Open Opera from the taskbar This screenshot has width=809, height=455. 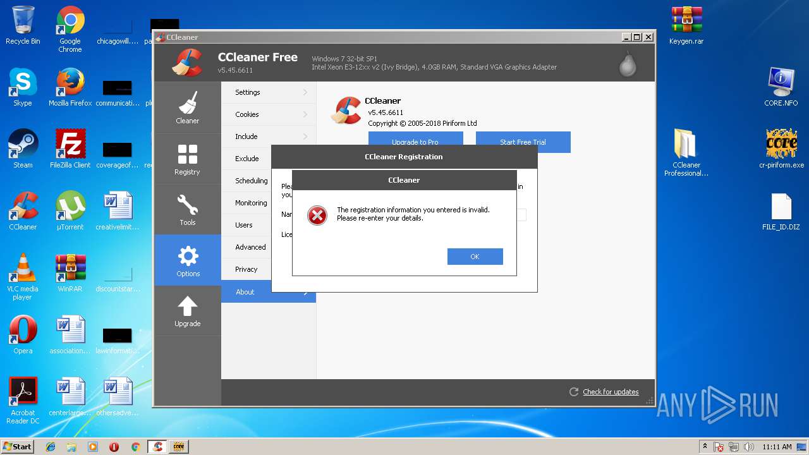(114, 447)
